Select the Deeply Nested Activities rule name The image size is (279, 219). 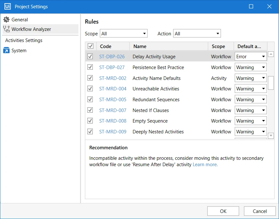pos(158,132)
